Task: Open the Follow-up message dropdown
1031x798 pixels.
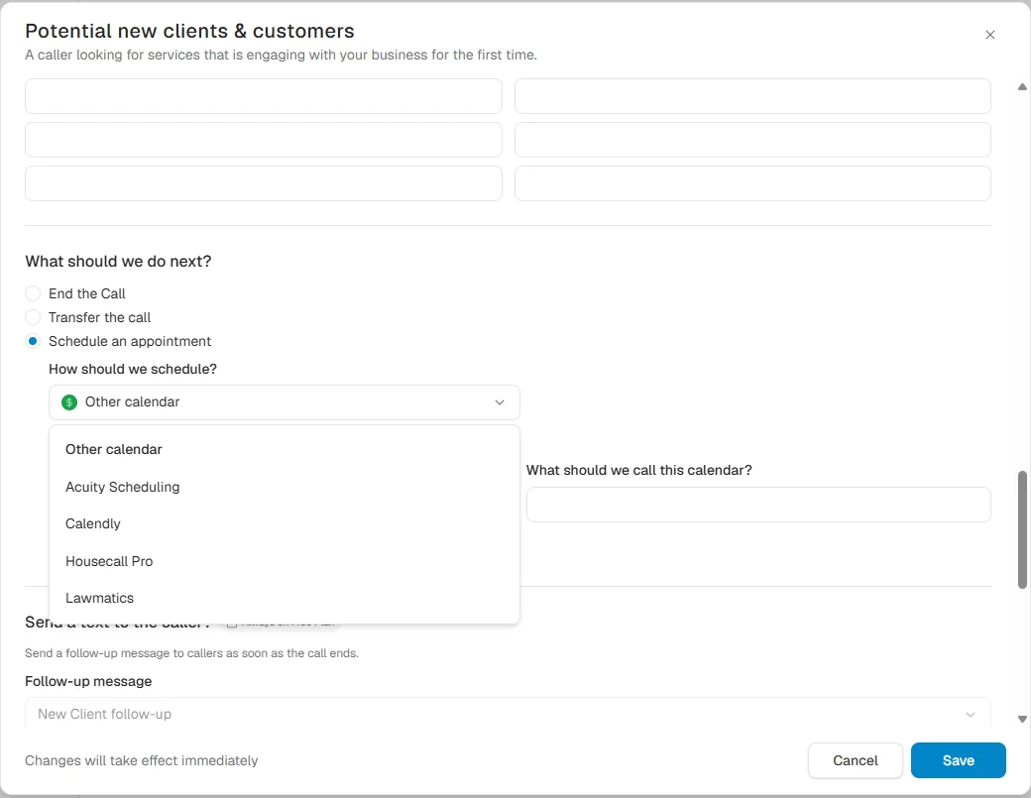Action: coord(508,714)
